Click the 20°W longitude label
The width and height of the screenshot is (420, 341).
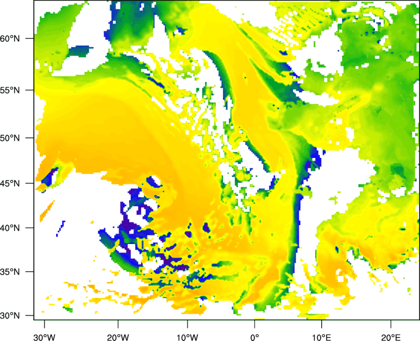(x=118, y=337)
